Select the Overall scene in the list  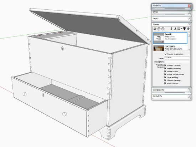(x=170, y=38)
